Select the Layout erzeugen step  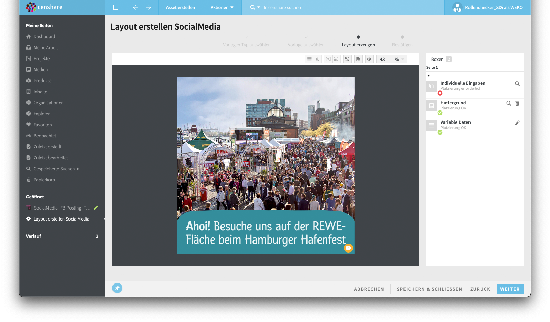coord(358,45)
